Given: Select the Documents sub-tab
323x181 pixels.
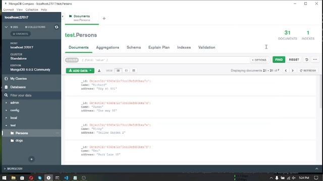Looking at the screenshot, I should 79,47.
